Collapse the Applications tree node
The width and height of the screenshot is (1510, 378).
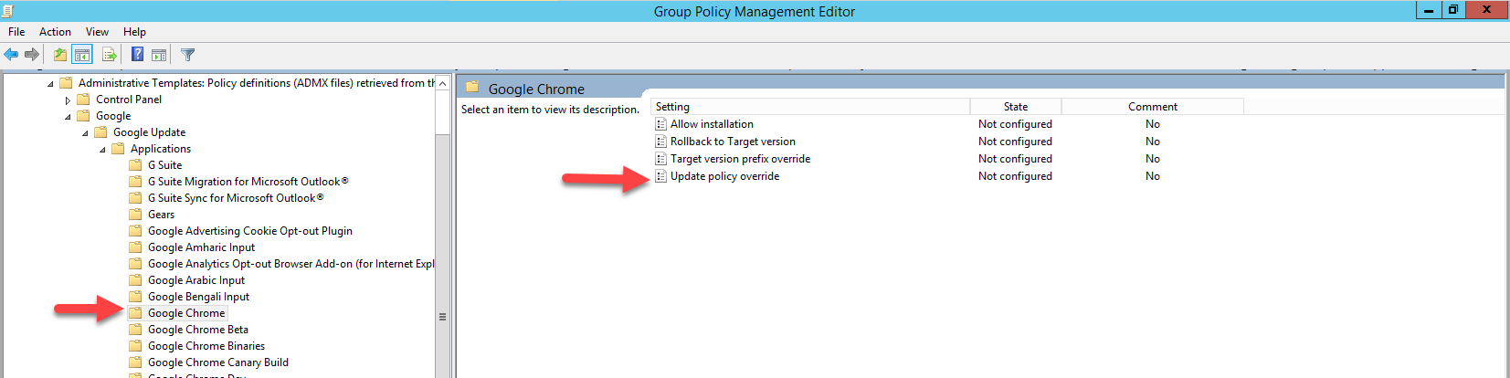pyautogui.click(x=102, y=149)
